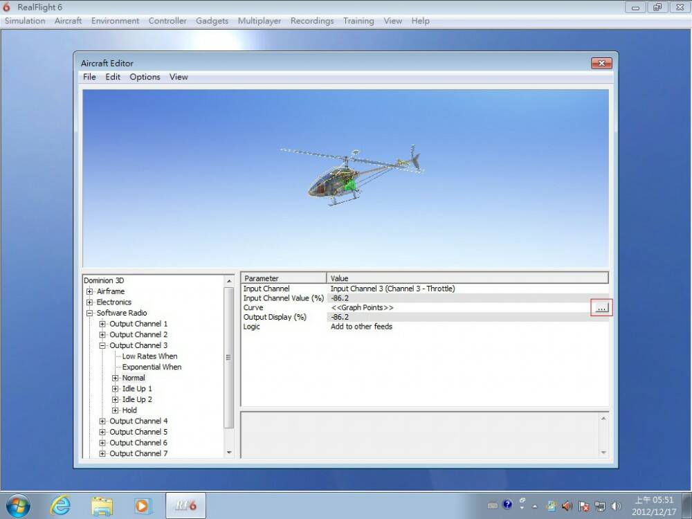Click the Value column header
Screen dimensions: 692x519
coord(467,278)
